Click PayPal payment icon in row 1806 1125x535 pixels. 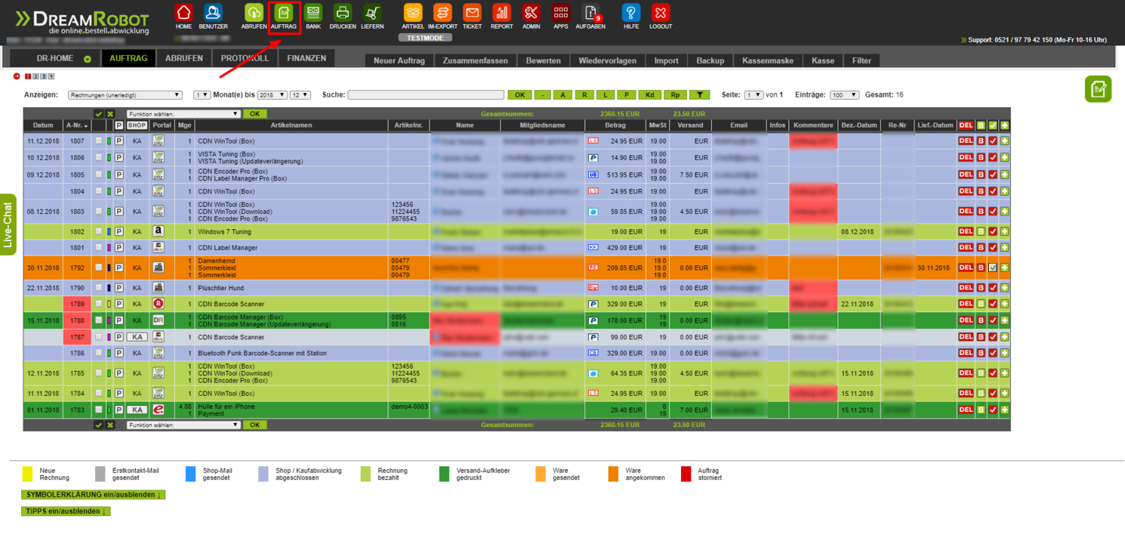click(x=593, y=158)
